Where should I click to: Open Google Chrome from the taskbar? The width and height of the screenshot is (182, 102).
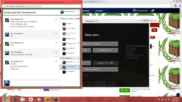6,99
